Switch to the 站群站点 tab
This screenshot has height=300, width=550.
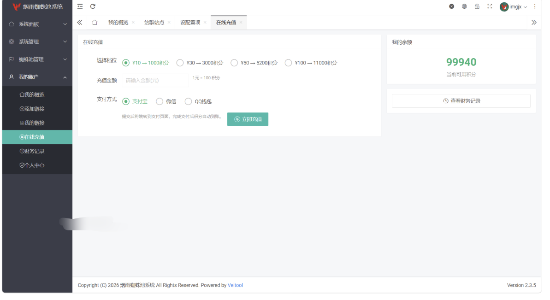[154, 23]
